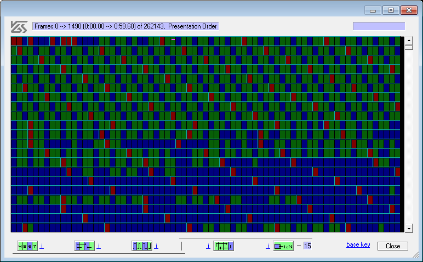Click the application logo at top left
This screenshot has width=423, height=262.
tap(20, 26)
